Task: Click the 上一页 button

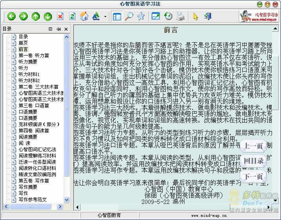Action: pos(253,146)
